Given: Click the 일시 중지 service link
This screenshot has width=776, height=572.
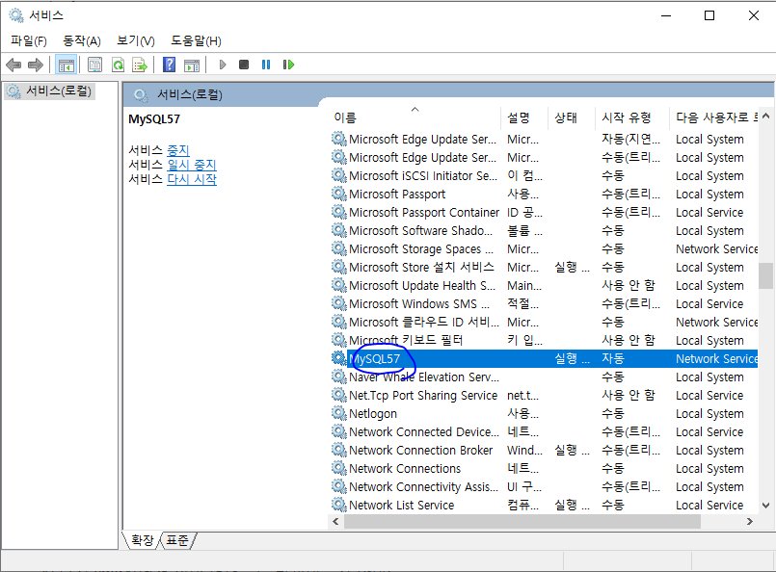Looking at the screenshot, I should 192,165.
